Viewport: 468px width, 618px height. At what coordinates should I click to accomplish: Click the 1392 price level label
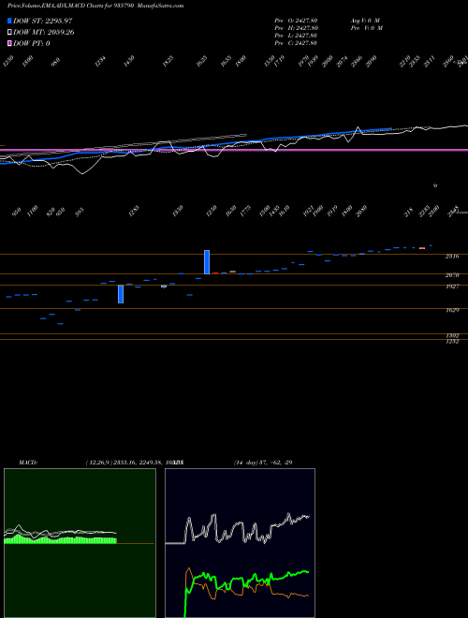(x=452, y=336)
